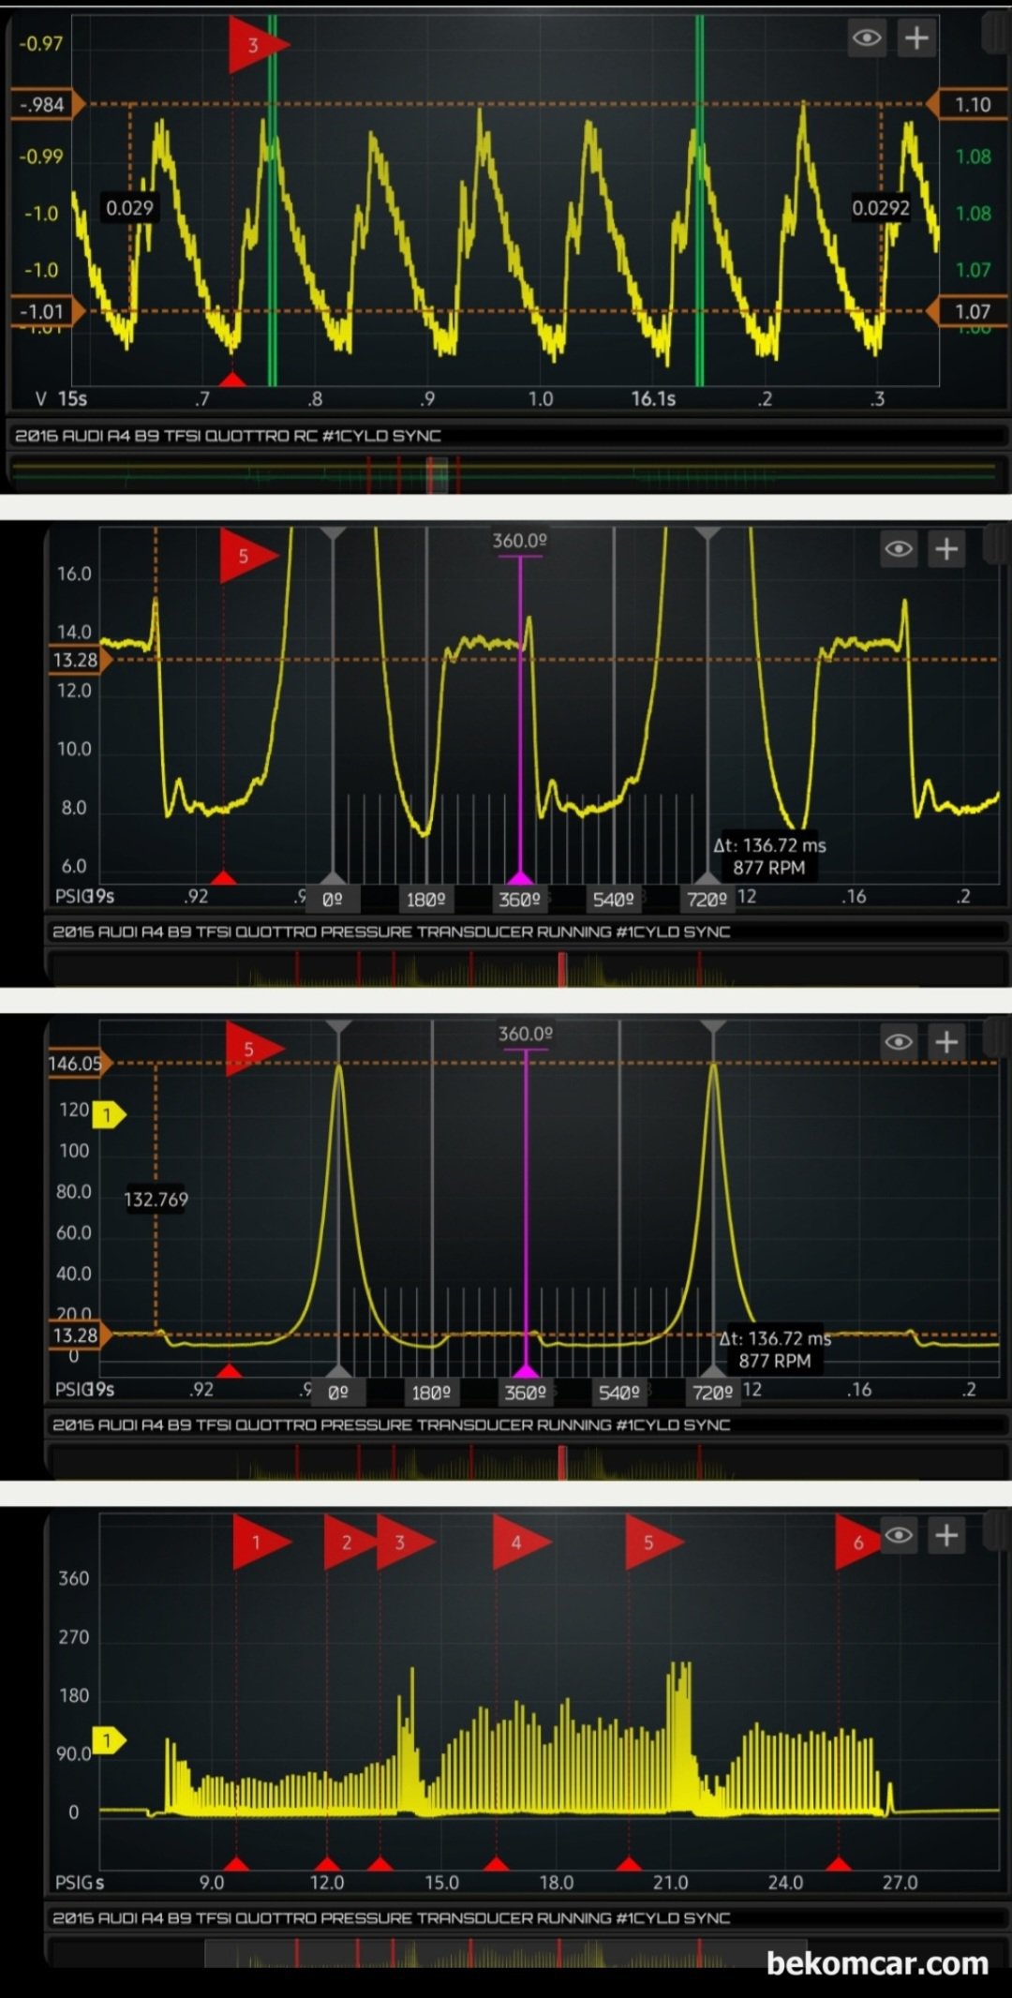The width and height of the screenshot is (1012, 1998).
Task: Click the 180º marker in the 16.0 PSIG panel
Action: point(426,899)
